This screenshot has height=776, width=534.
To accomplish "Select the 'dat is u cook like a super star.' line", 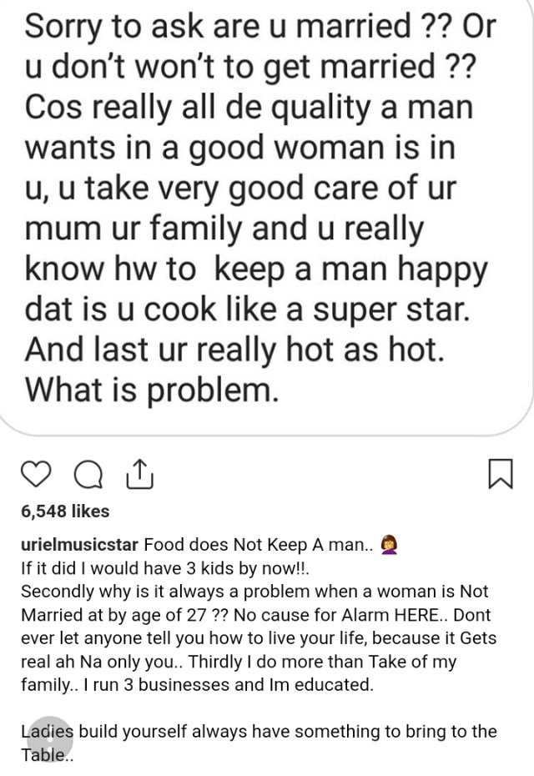I will [248, 310].
